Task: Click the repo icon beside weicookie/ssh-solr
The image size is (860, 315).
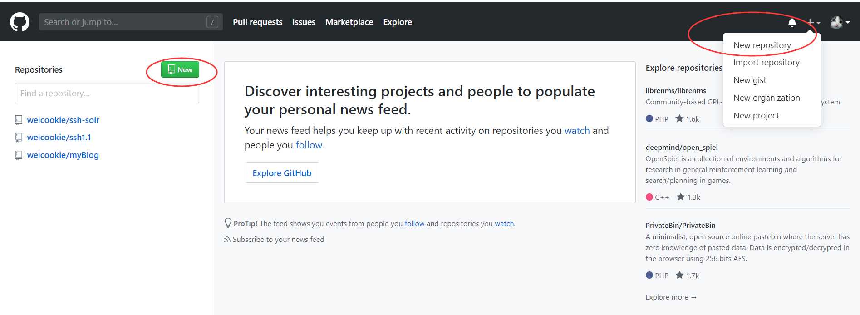Action: click(x=19, y=120)
